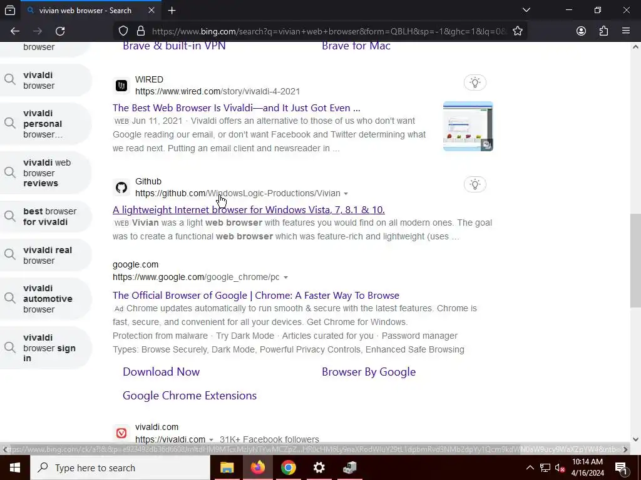641x480 pixels.
Task: Click the Bing URL address field
Action: (x=329, y=31)
